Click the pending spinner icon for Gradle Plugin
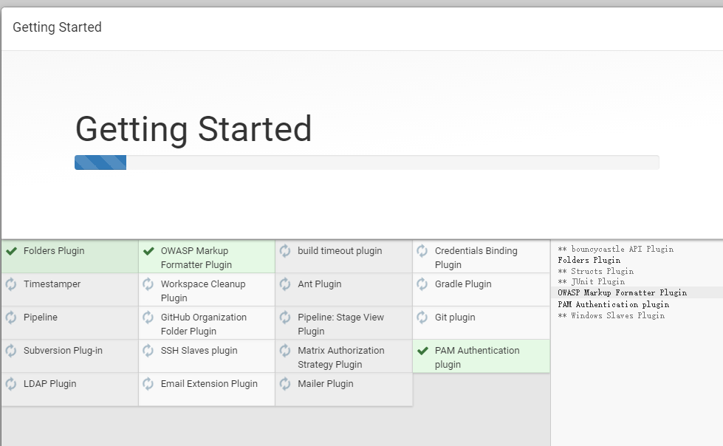The width and height of the screenshot is (723, 446). click(422, 284)
